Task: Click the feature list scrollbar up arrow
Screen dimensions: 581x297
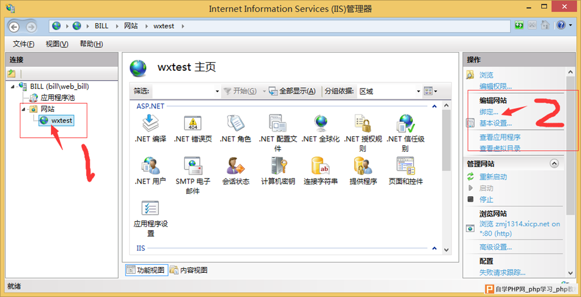Action: tap(446, 105)
